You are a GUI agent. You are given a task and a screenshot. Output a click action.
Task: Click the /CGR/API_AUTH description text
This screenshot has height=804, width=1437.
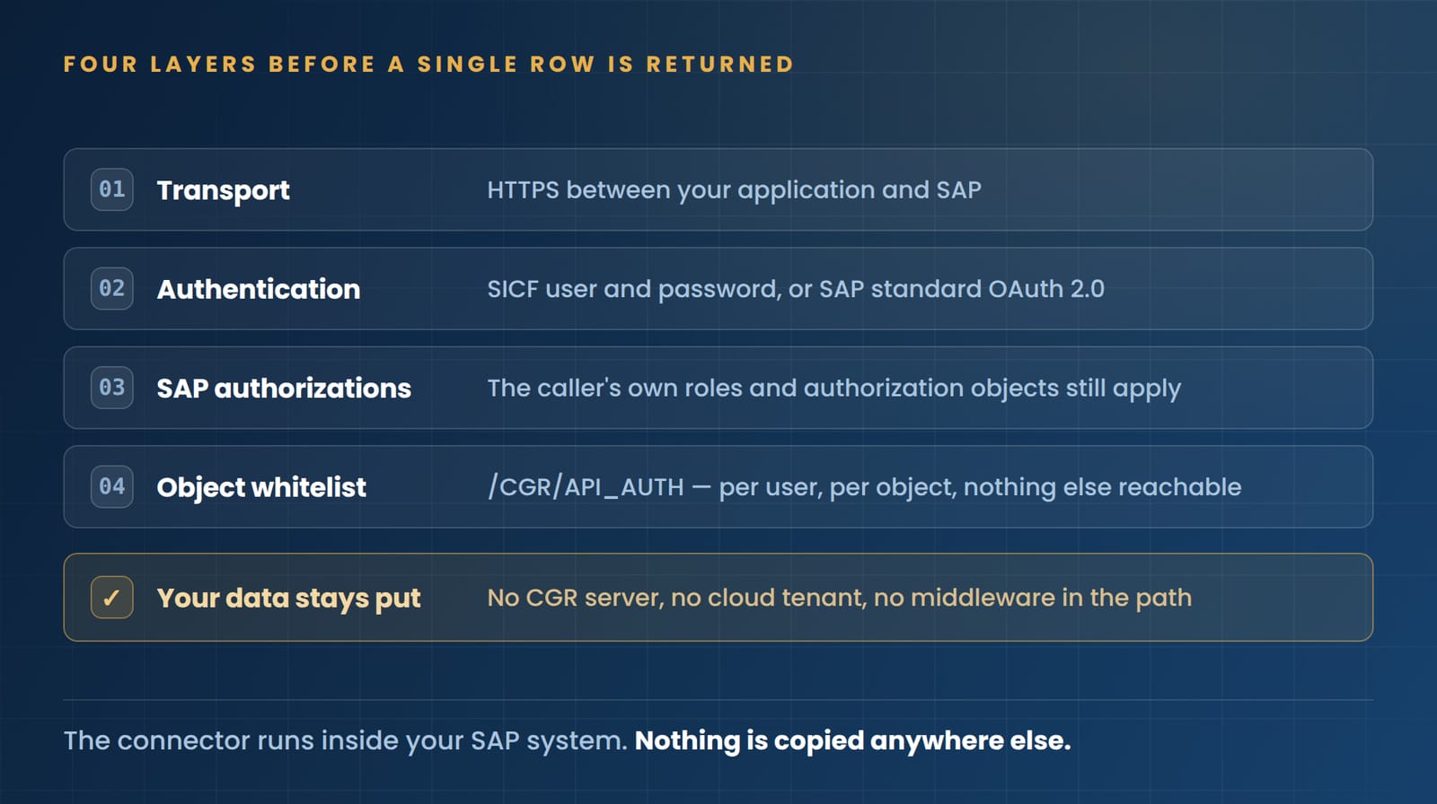point(864,486)
